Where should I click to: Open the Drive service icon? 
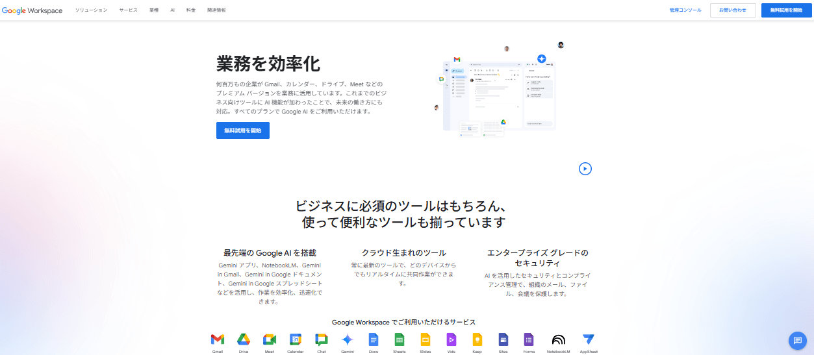point(244,339)
